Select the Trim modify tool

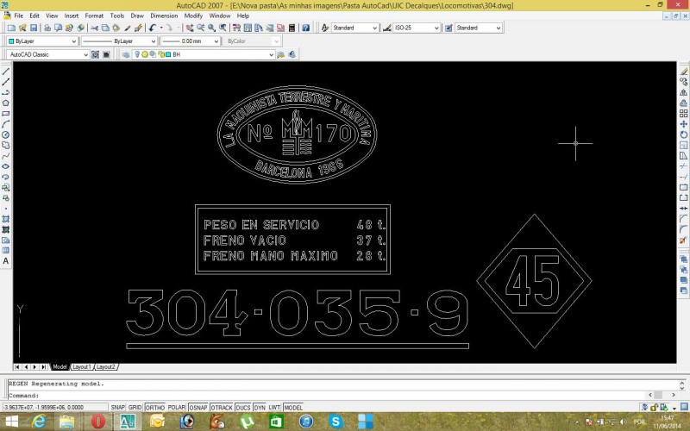coord(683,166)
